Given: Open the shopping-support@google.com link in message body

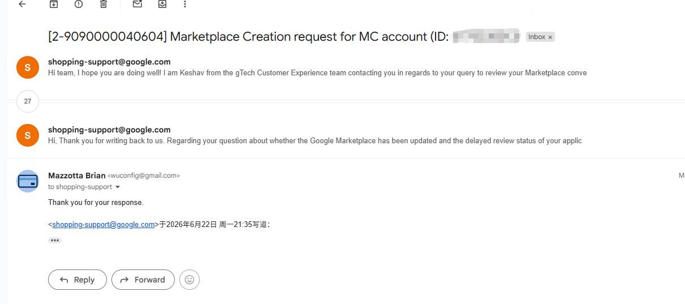Looking at the screenshot, I should (104, 225).
